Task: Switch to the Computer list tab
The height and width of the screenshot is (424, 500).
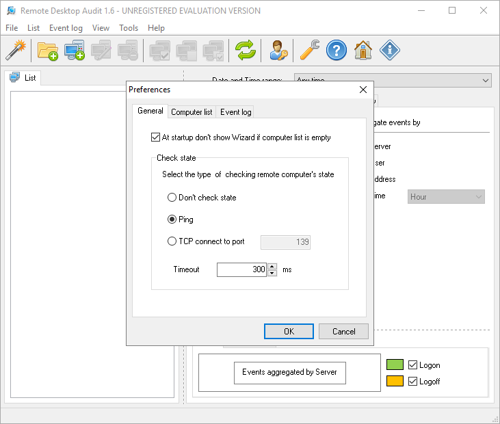Action: point(192,112)
